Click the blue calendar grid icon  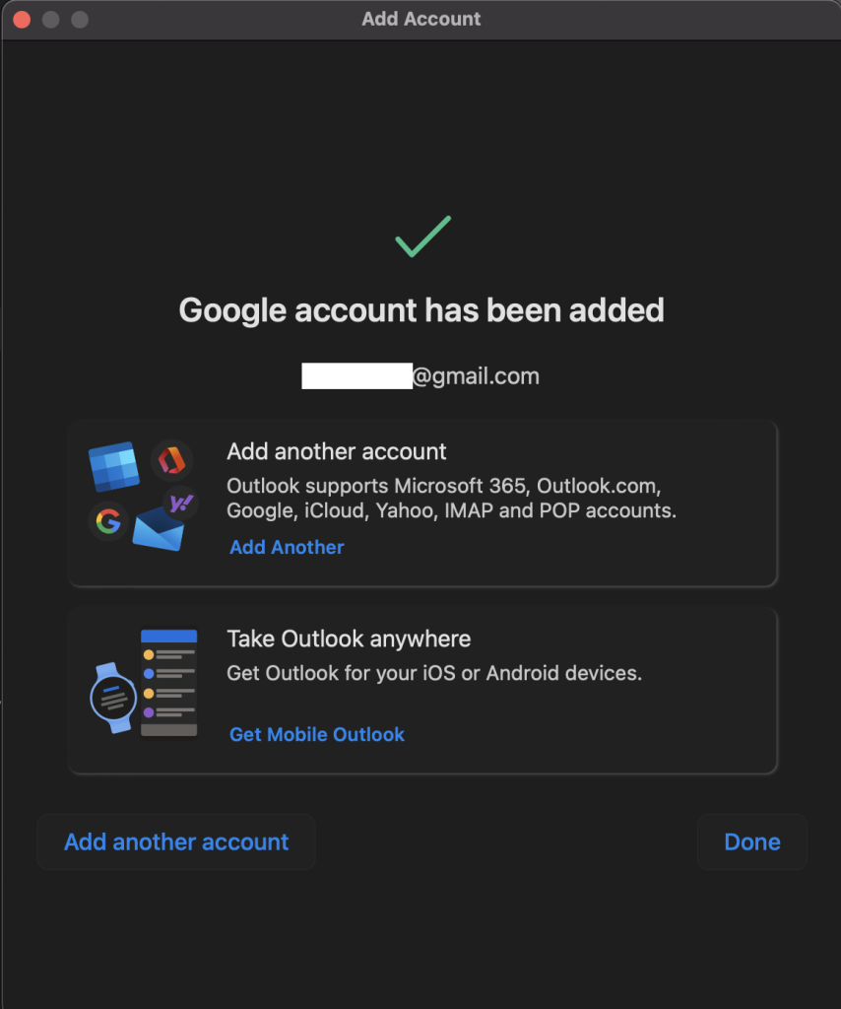click(113, 466)
